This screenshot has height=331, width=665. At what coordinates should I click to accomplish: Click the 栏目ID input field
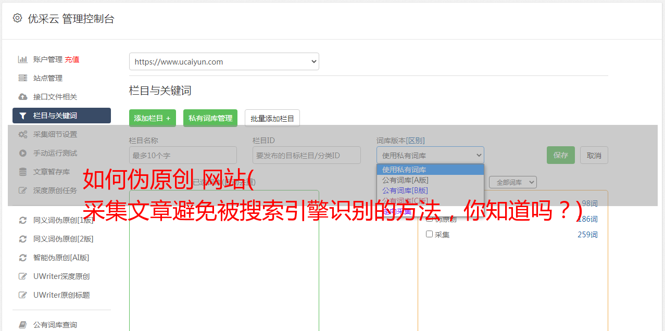pyautogui.click(x=307, y=155)
